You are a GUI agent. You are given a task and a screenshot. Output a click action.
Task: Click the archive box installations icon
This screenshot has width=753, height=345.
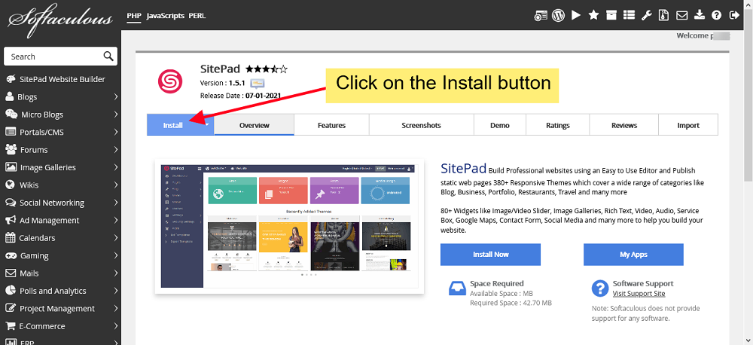[x=611, y=15]
